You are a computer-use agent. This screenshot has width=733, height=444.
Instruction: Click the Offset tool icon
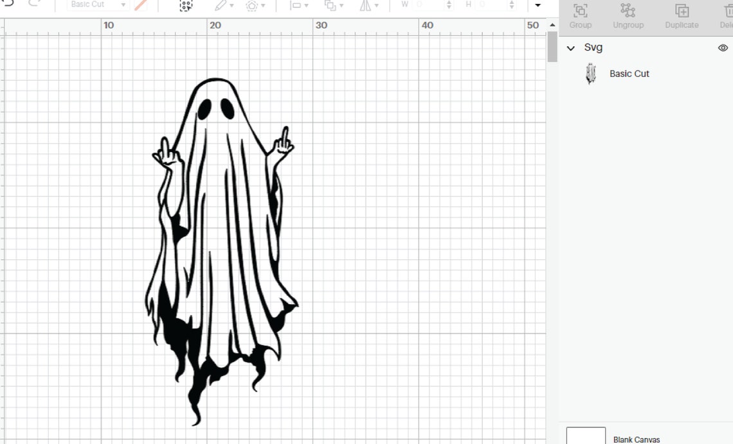click(252, 5)
